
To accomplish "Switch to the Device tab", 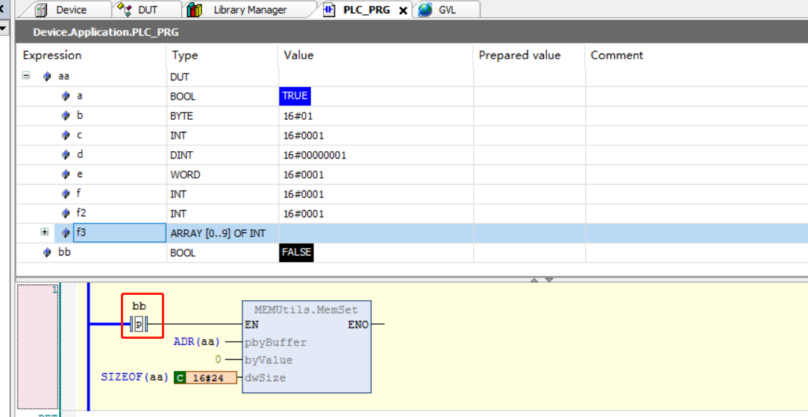I will (71, 10).
